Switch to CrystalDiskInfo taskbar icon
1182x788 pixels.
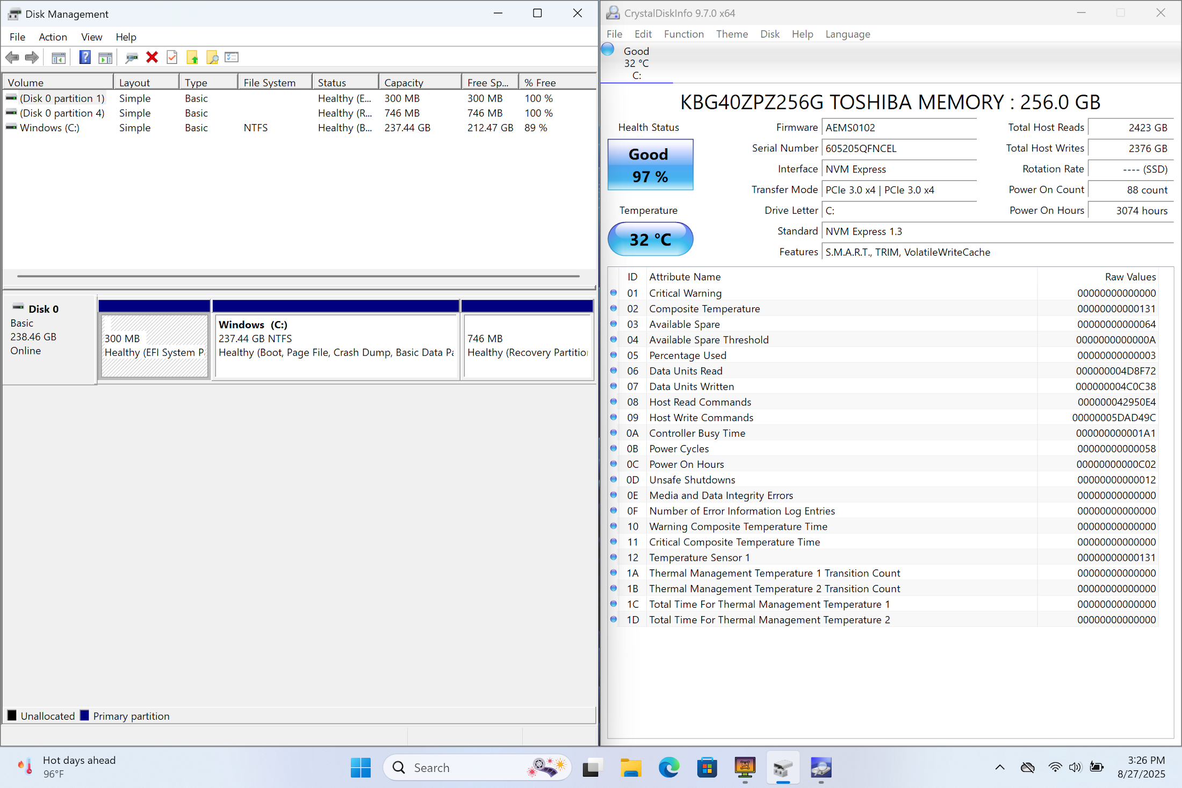(821, 768)
